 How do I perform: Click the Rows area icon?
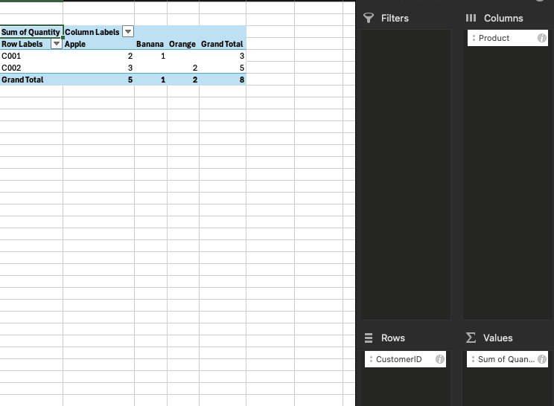(x=368, y=338)
